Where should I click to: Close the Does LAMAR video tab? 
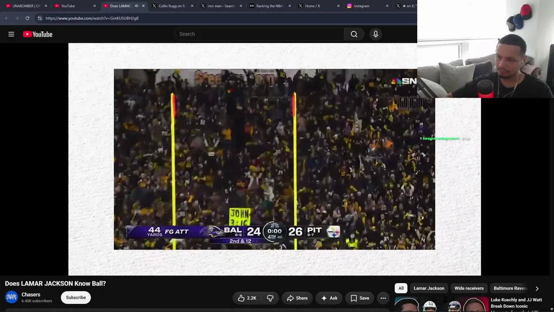tap(143, 6)
